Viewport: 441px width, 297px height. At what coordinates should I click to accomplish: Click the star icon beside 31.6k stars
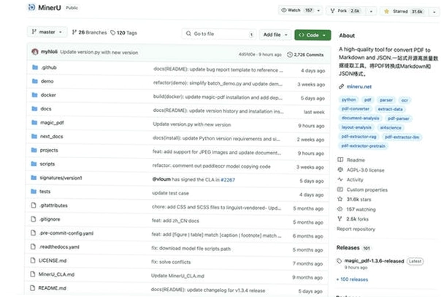pyautogui.click(x=340, y=199)
